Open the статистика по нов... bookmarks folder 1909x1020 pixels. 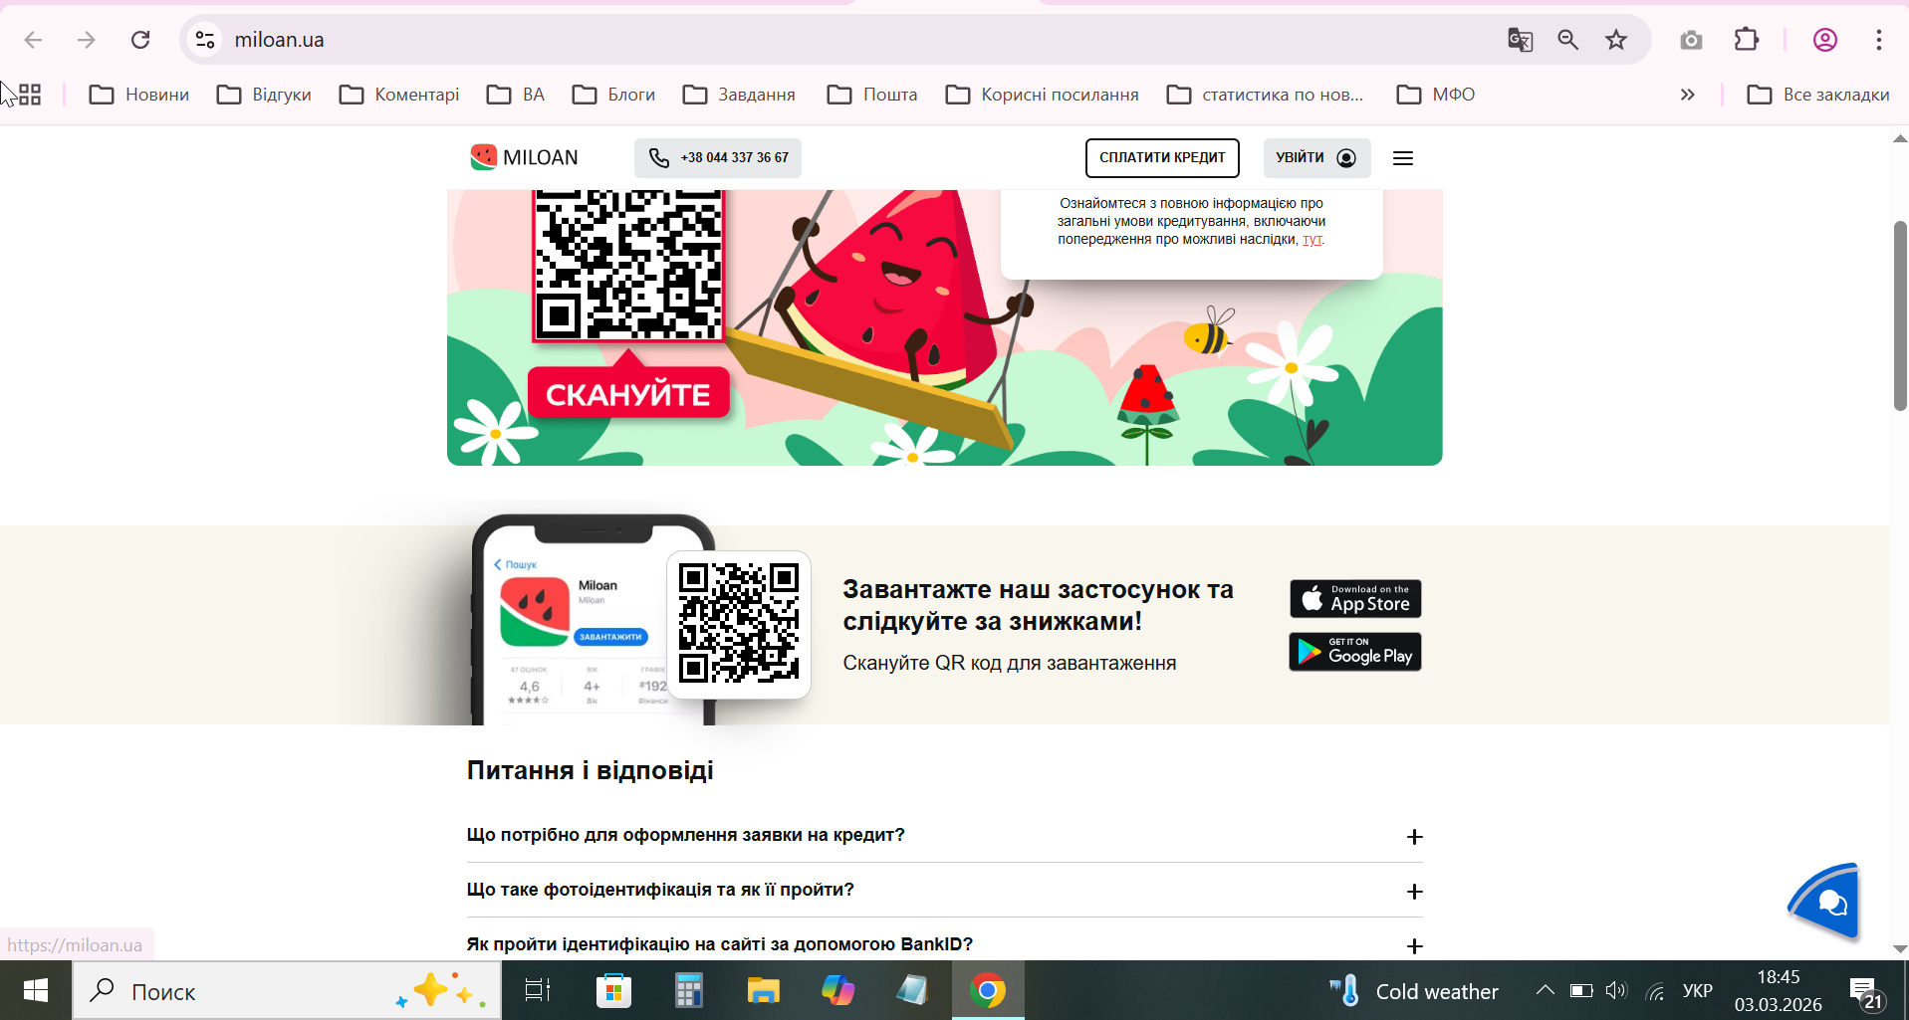click(x=1265, y=95)
